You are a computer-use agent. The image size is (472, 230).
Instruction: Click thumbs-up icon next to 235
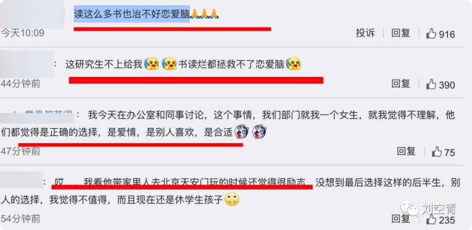coord(431,219)
